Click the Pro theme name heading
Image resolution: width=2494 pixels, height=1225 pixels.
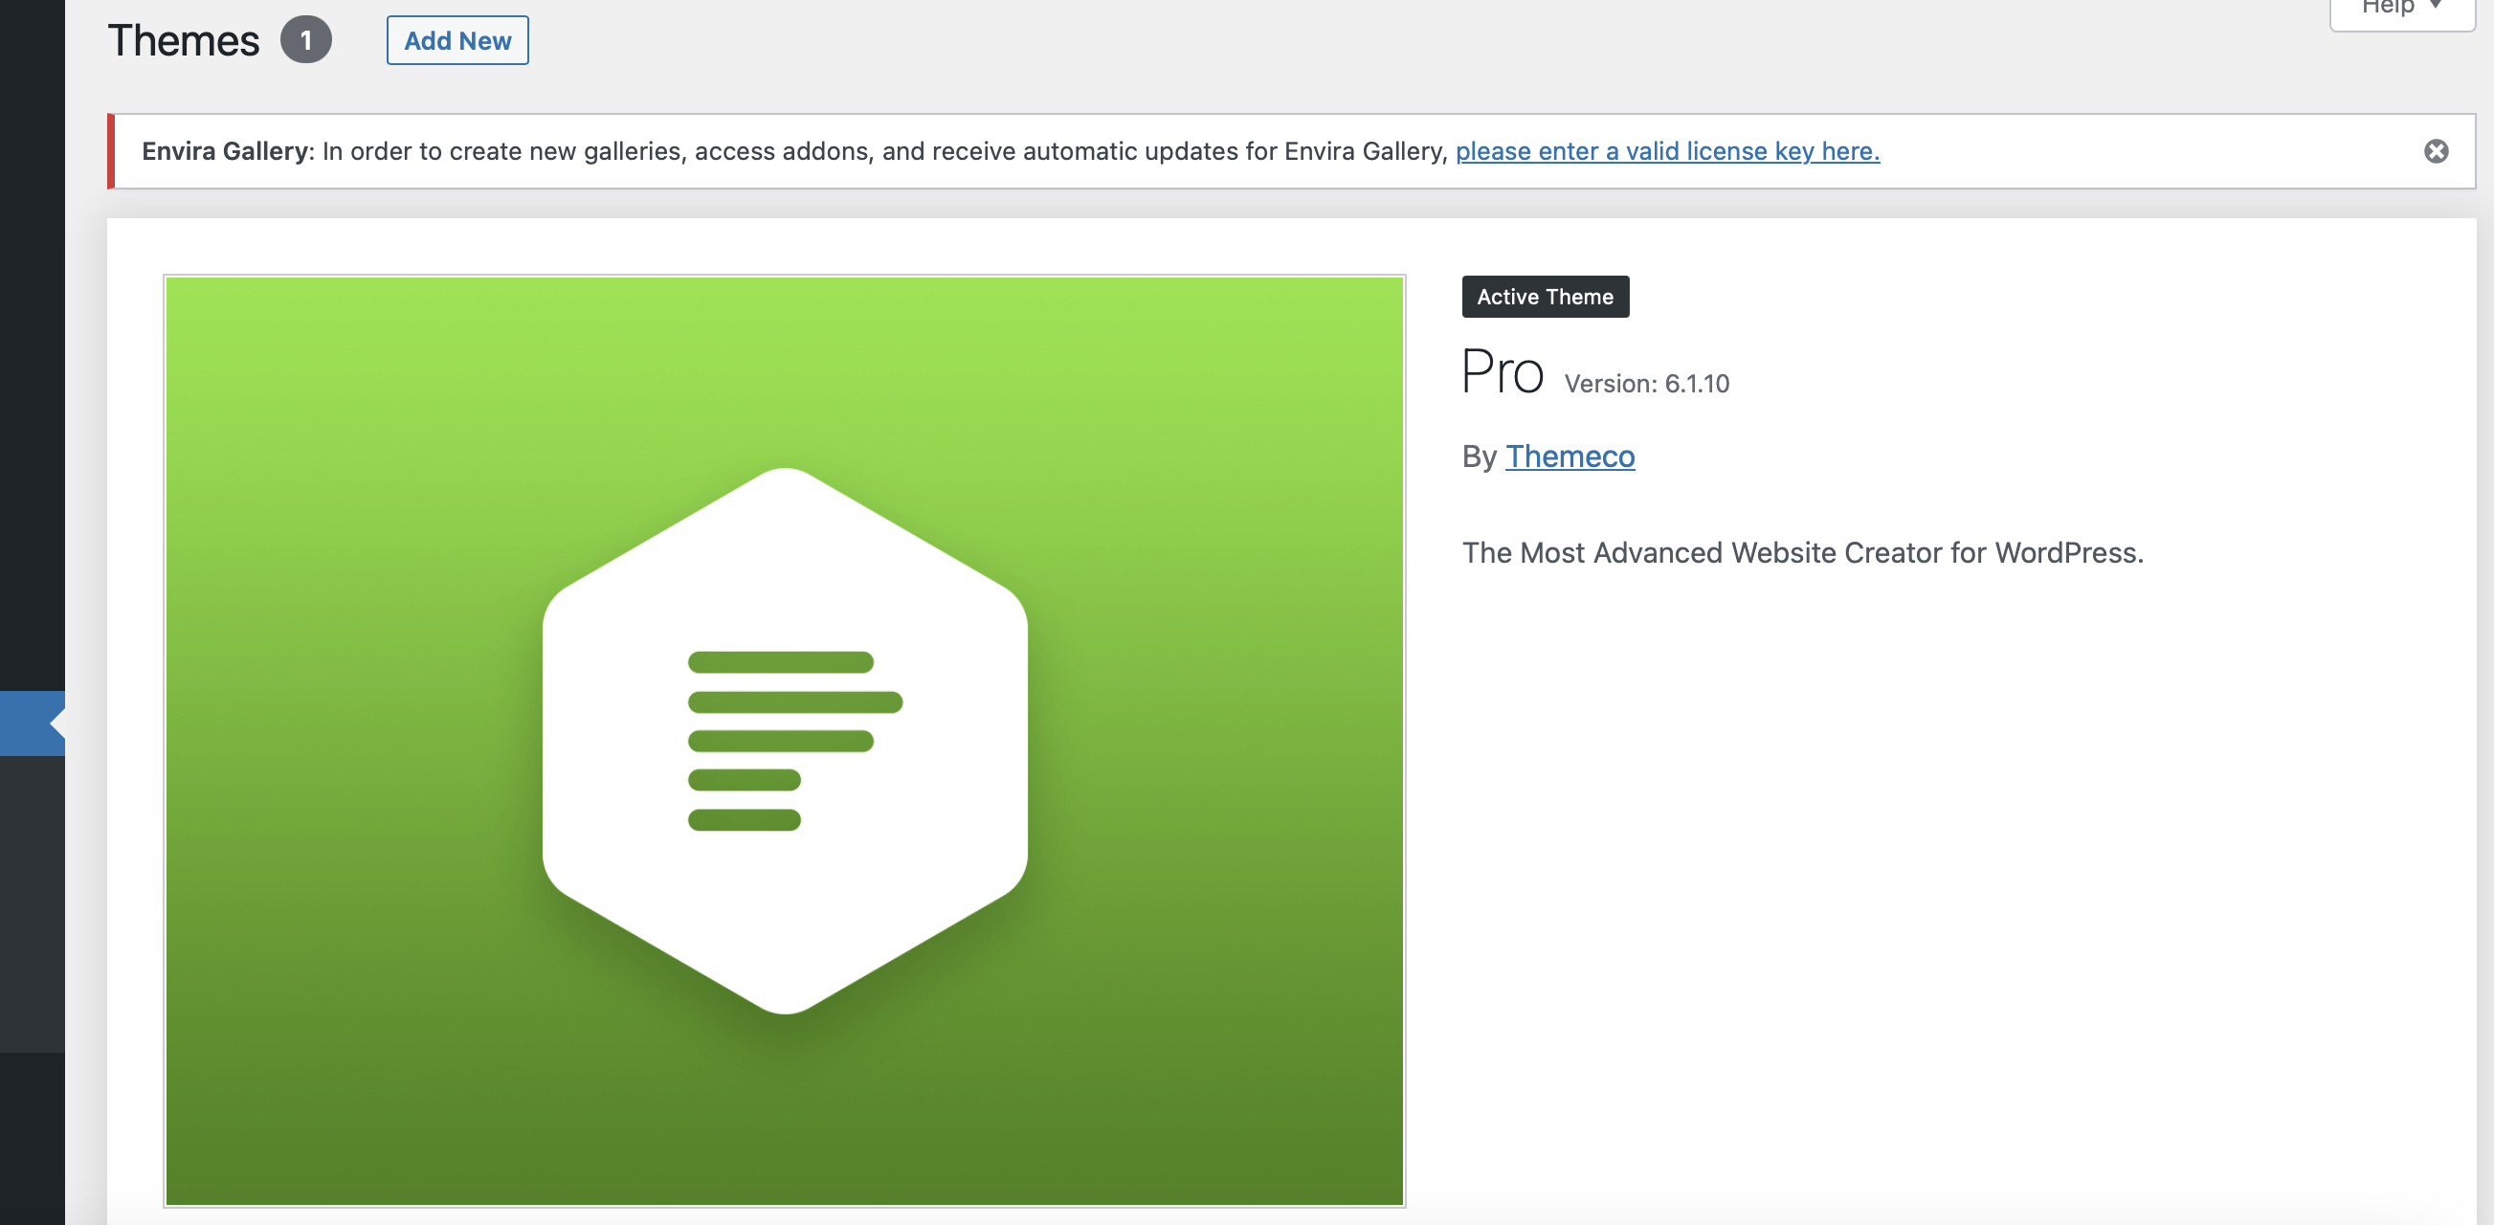(x=1502, y=373)
